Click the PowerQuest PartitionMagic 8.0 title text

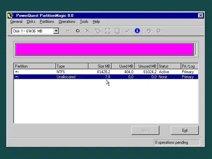point(45,16)
